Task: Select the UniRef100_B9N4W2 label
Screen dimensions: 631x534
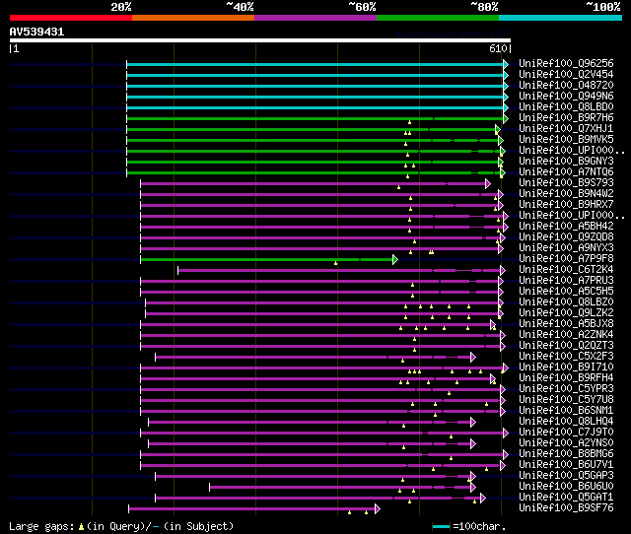Action: (x=566, y=193)
